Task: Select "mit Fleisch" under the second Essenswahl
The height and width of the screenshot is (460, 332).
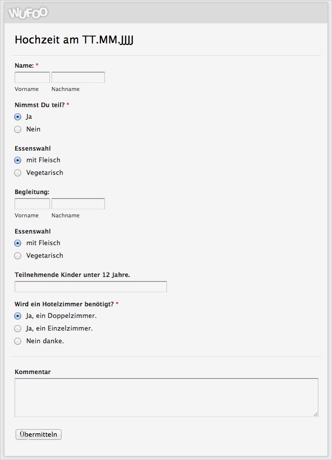Action: (18, 243)
